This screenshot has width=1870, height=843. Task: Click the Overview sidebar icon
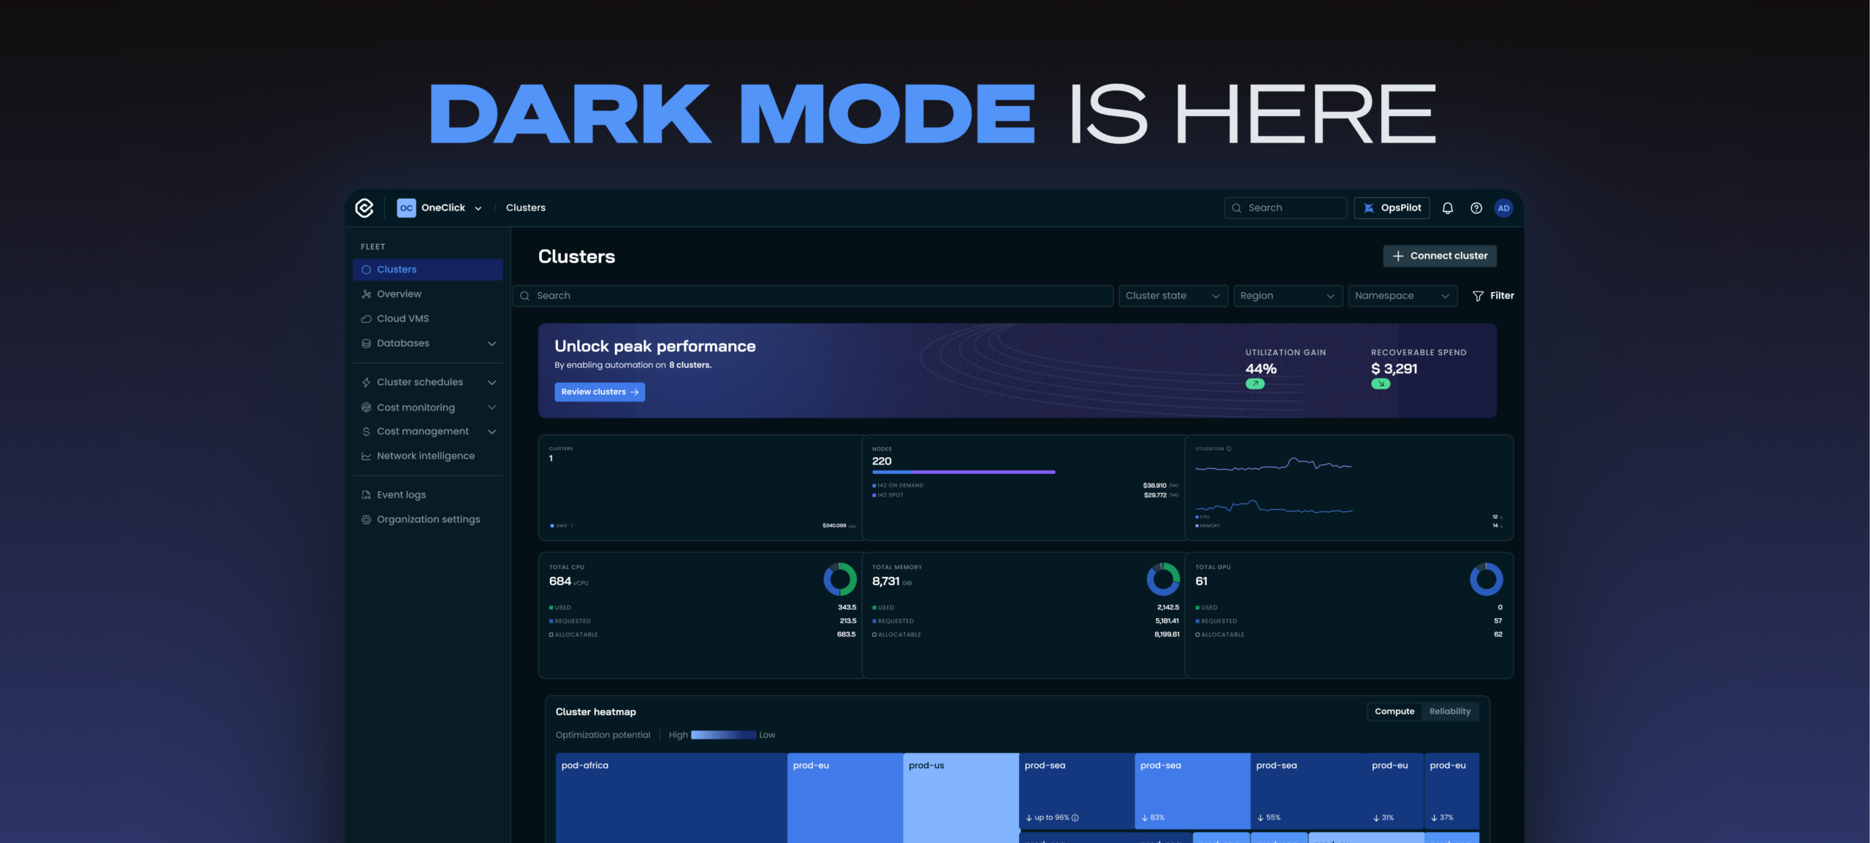pos(366,294)
